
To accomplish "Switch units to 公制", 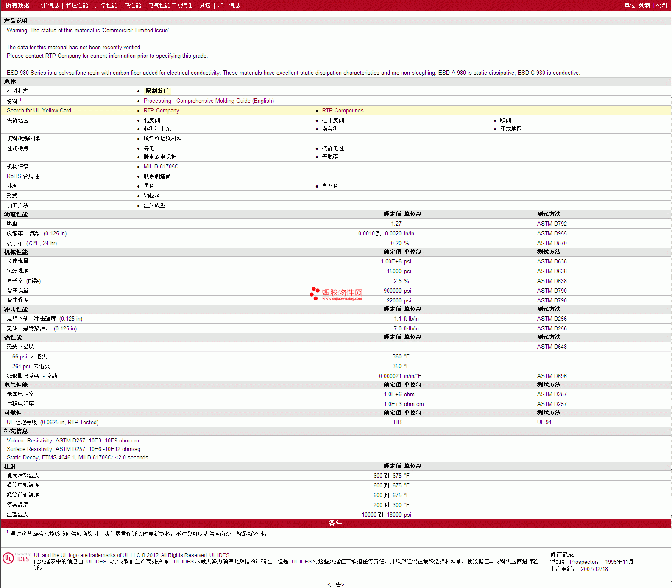I will tap(662, 5).
